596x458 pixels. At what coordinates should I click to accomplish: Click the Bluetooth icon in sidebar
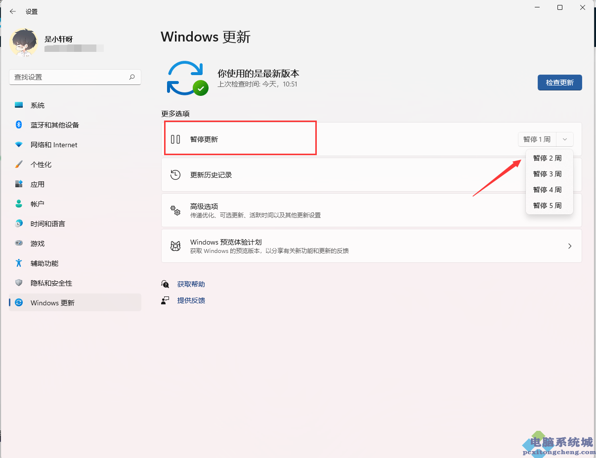coord(19,125)
